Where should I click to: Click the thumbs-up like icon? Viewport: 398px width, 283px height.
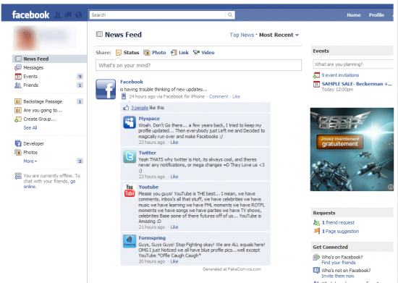coord(126,108)
